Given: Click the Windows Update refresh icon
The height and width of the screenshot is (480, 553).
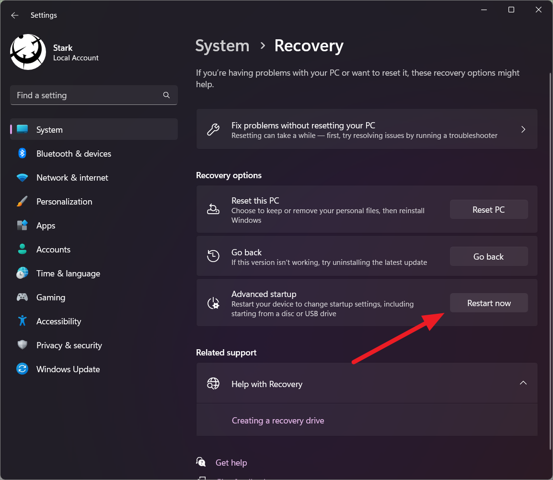Looking at the screenshot, I should coord(22,369).
